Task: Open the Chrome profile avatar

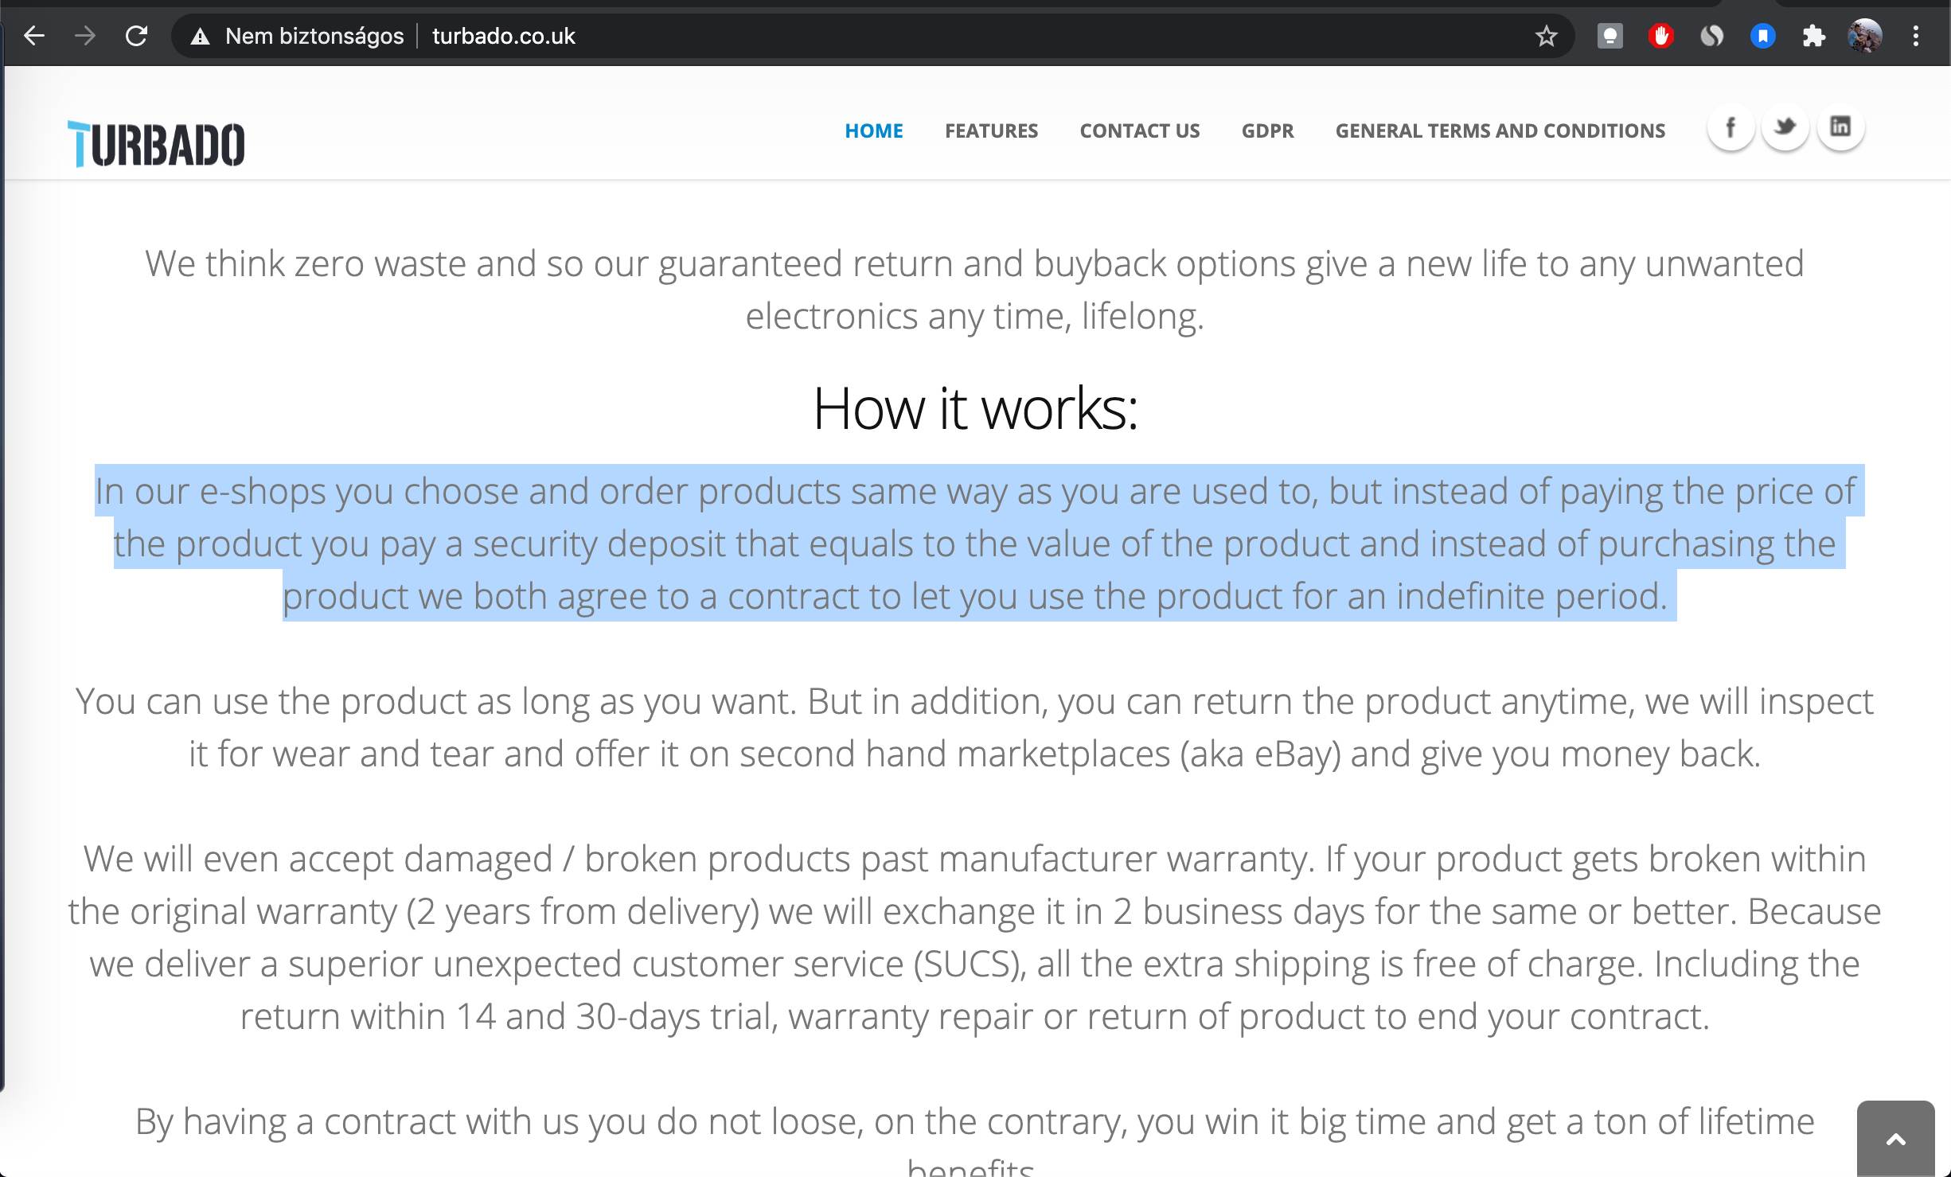Action: pyautogui.click(x=1864, y=36)
